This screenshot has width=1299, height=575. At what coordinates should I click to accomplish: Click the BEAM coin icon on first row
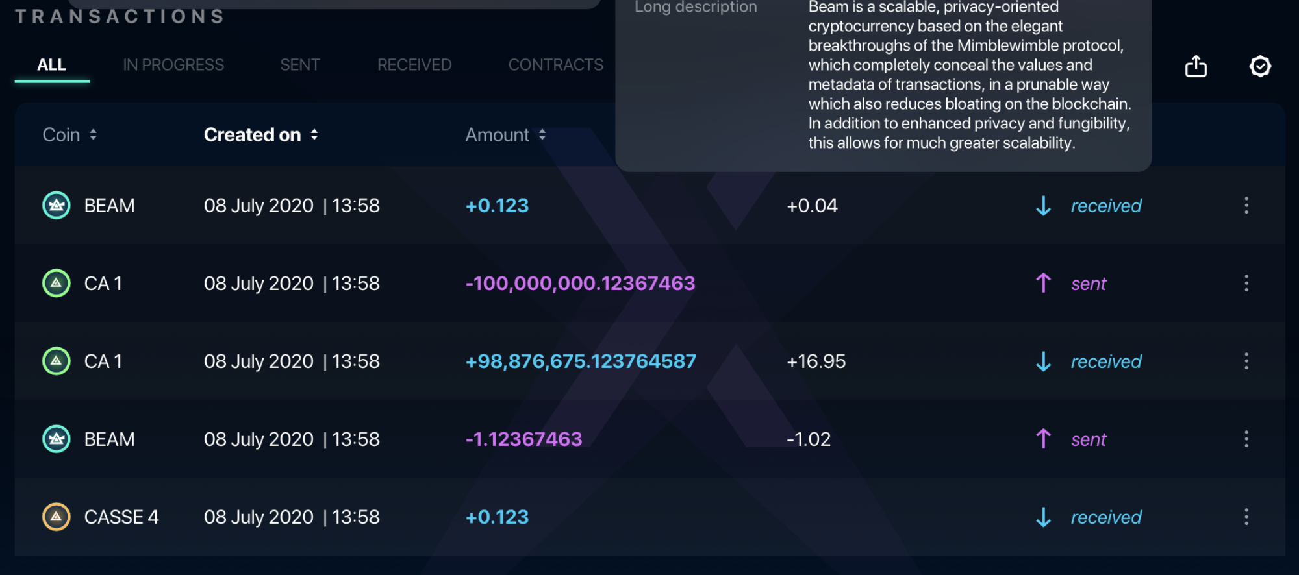coord(56,206)
